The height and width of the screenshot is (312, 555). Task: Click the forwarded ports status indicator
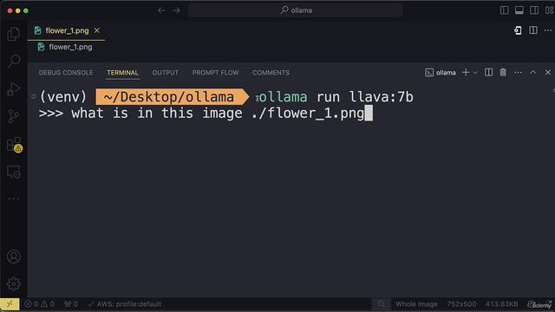(x=71, y=304)
